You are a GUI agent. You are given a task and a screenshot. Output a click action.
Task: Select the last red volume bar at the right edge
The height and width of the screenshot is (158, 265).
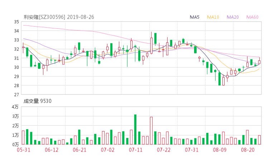click(x=259, y=140)
